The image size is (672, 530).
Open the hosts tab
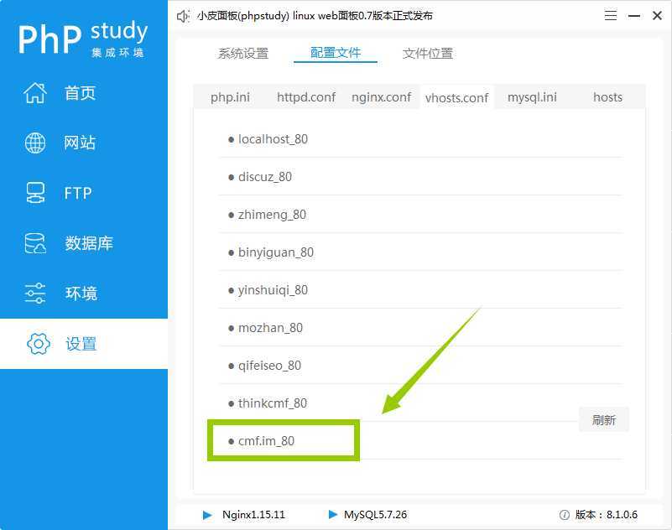[x=607, y=97]
